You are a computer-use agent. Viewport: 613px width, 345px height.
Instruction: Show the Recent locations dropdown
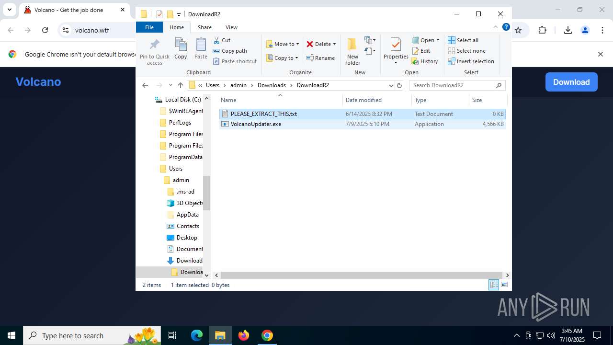click(170, 85)
